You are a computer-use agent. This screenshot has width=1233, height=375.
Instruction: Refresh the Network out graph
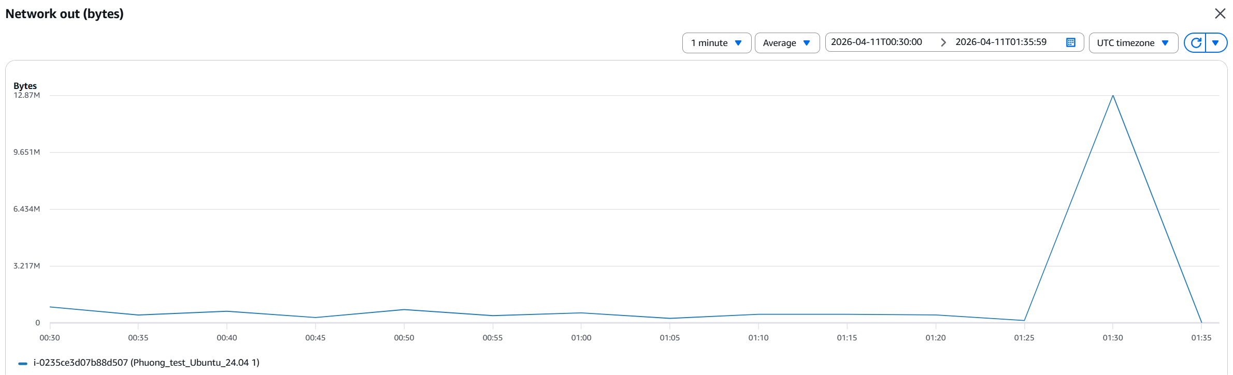click(x=1196, y=43)
